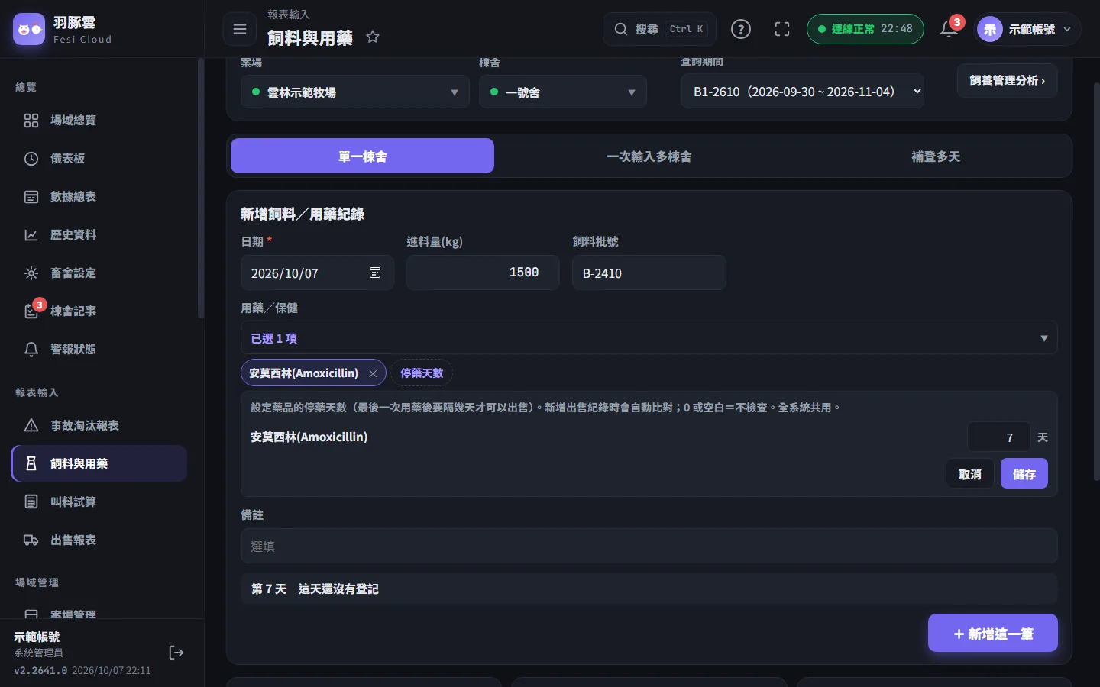Click the 連線正常 status indicator
1100x687 pixels.
point(865,29)
